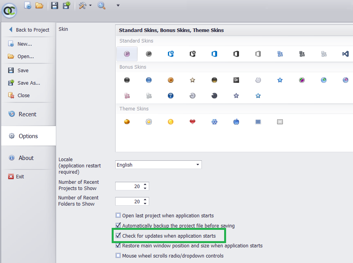This screenshot has width=353, height=263.
Task: Switch to the About tab
Action: pos(26,158)
